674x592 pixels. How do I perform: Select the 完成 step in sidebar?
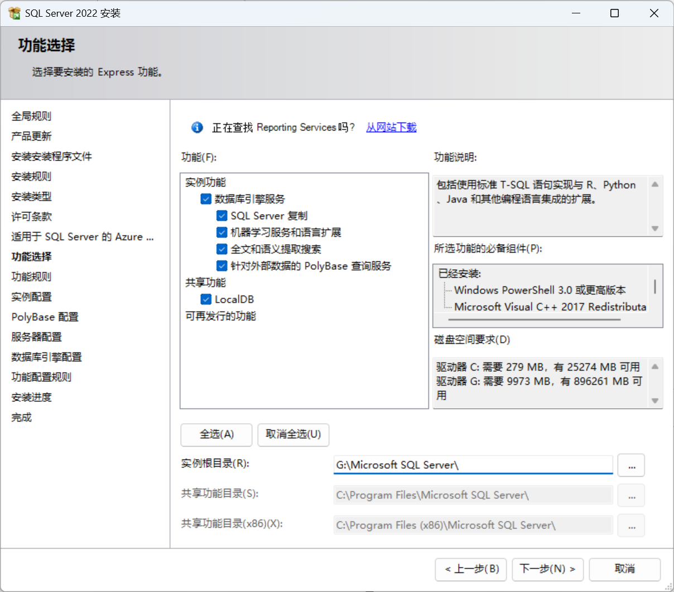22,417
